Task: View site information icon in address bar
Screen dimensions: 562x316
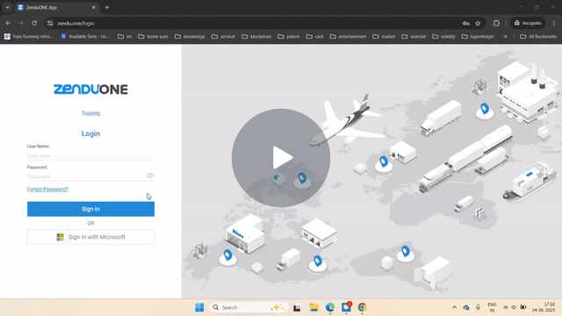Action: point(50,24)
